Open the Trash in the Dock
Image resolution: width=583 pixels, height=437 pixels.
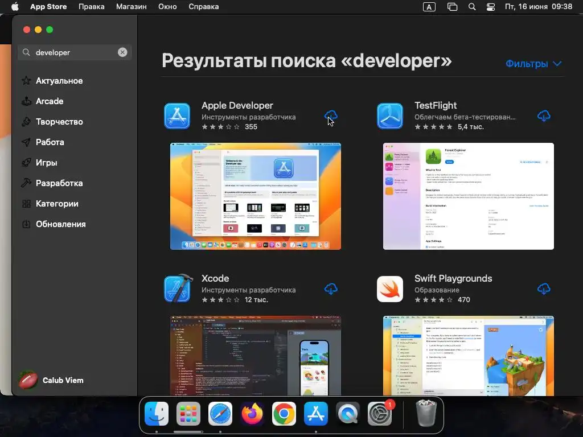point(426,413)
